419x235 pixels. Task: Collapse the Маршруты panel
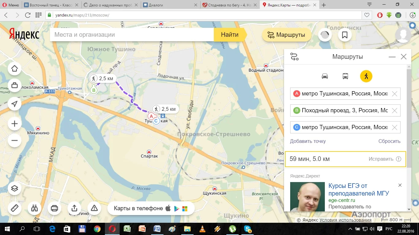(392, 57)
